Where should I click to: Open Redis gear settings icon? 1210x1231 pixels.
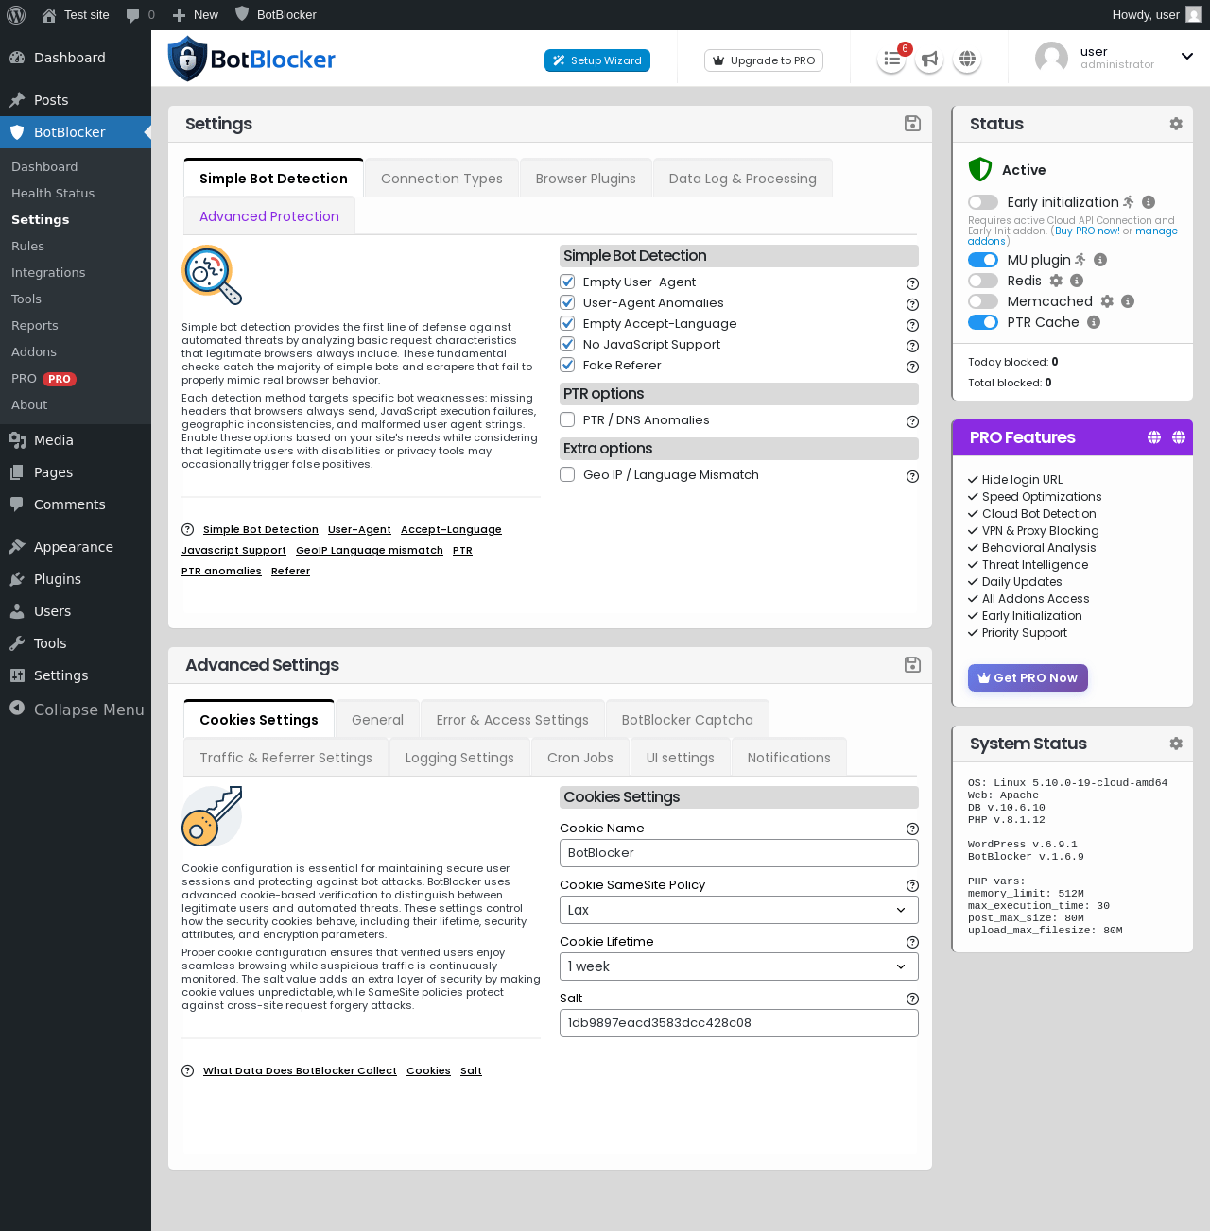coord(1057,281)
